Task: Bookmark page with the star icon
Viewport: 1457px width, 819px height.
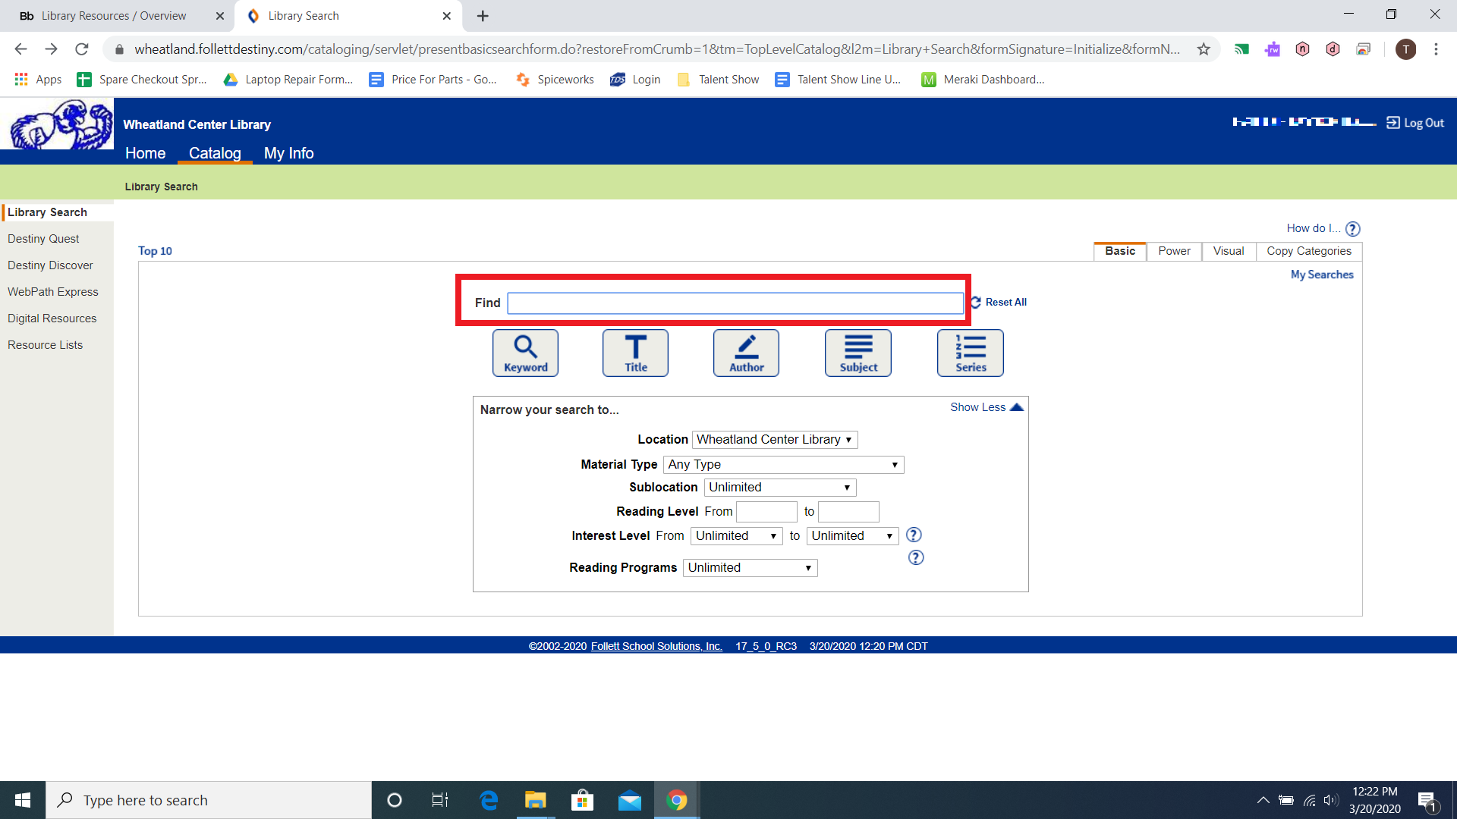Action: [x=1204, y=49]
